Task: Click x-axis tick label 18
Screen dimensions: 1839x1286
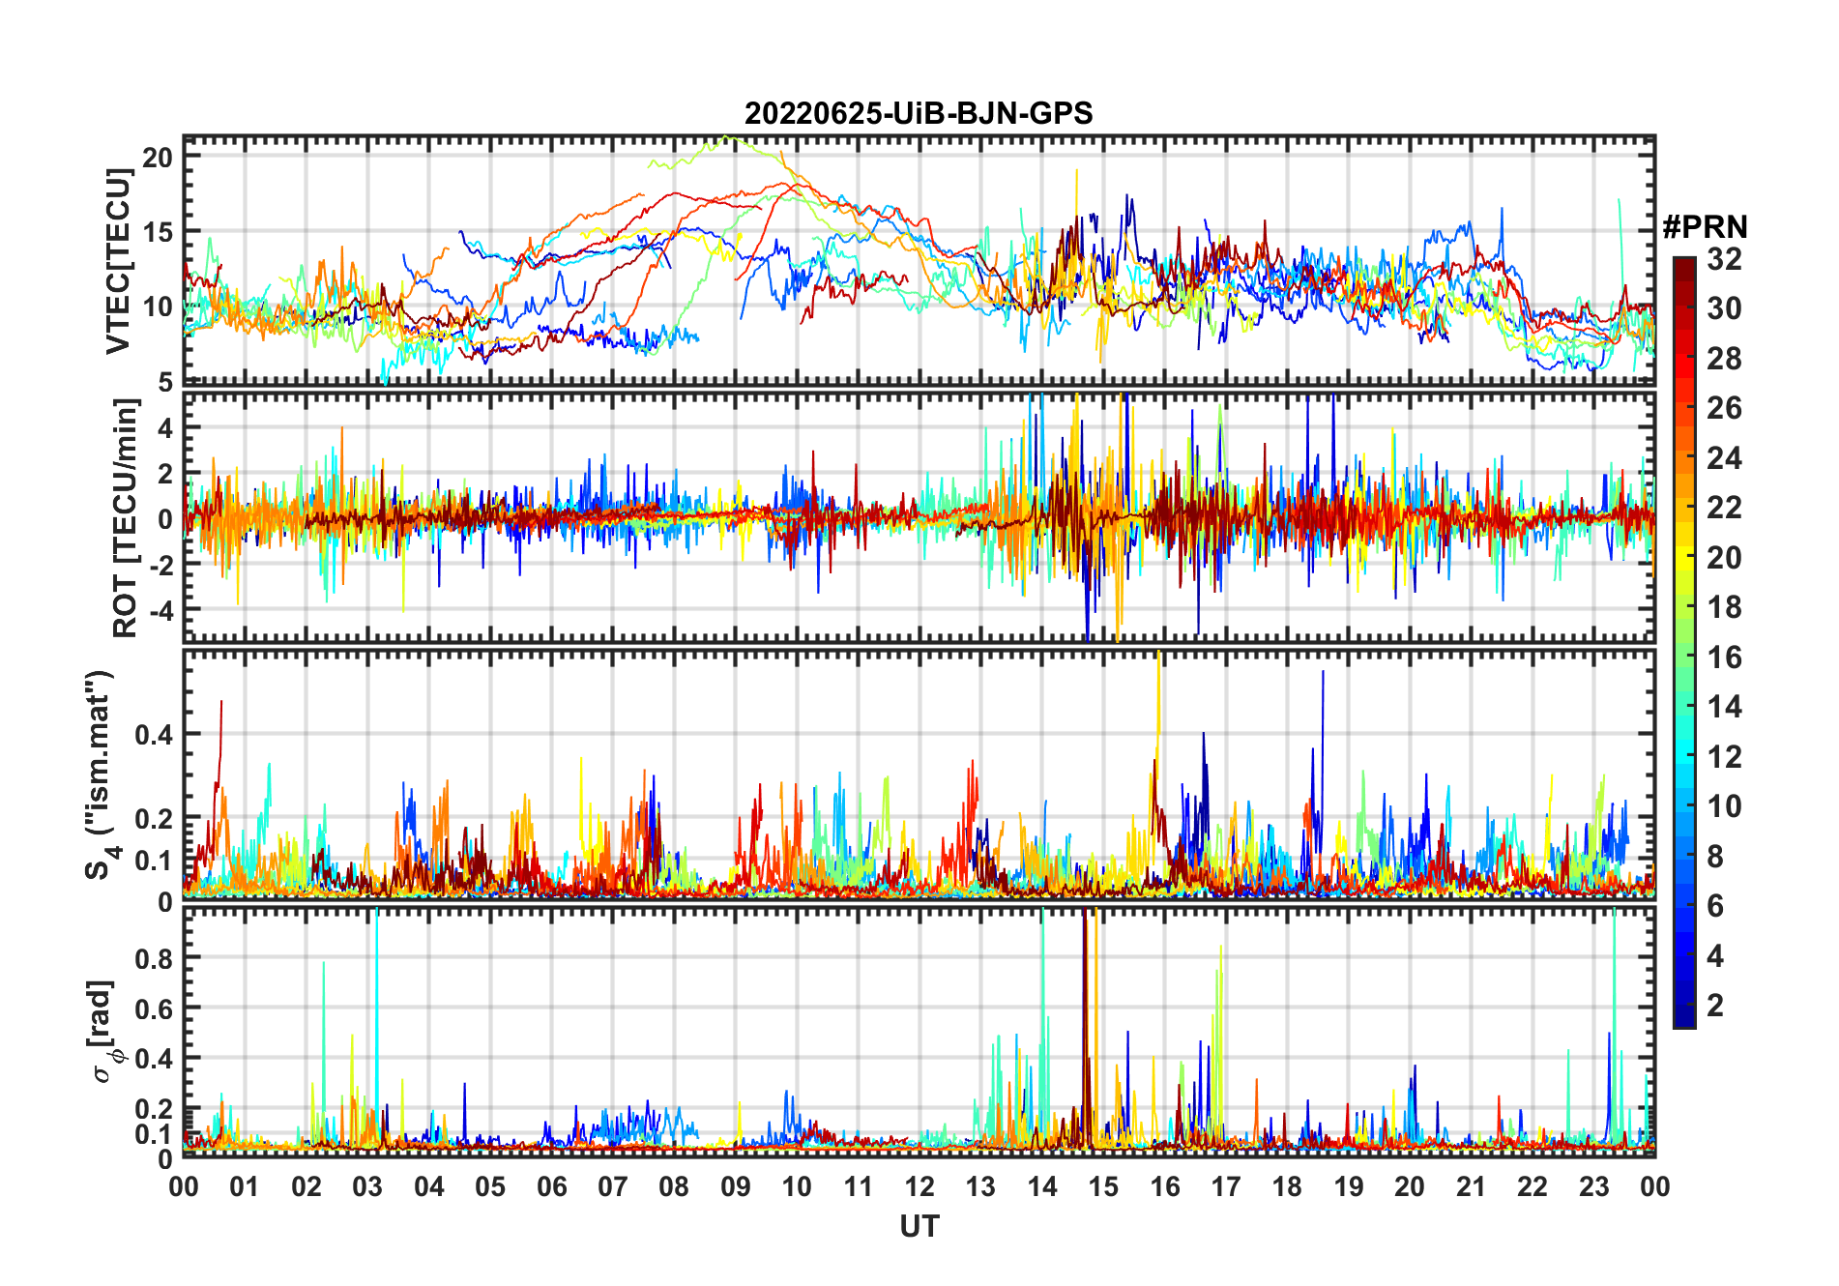Action: pyautogui.click(x=1287, y=1186)
